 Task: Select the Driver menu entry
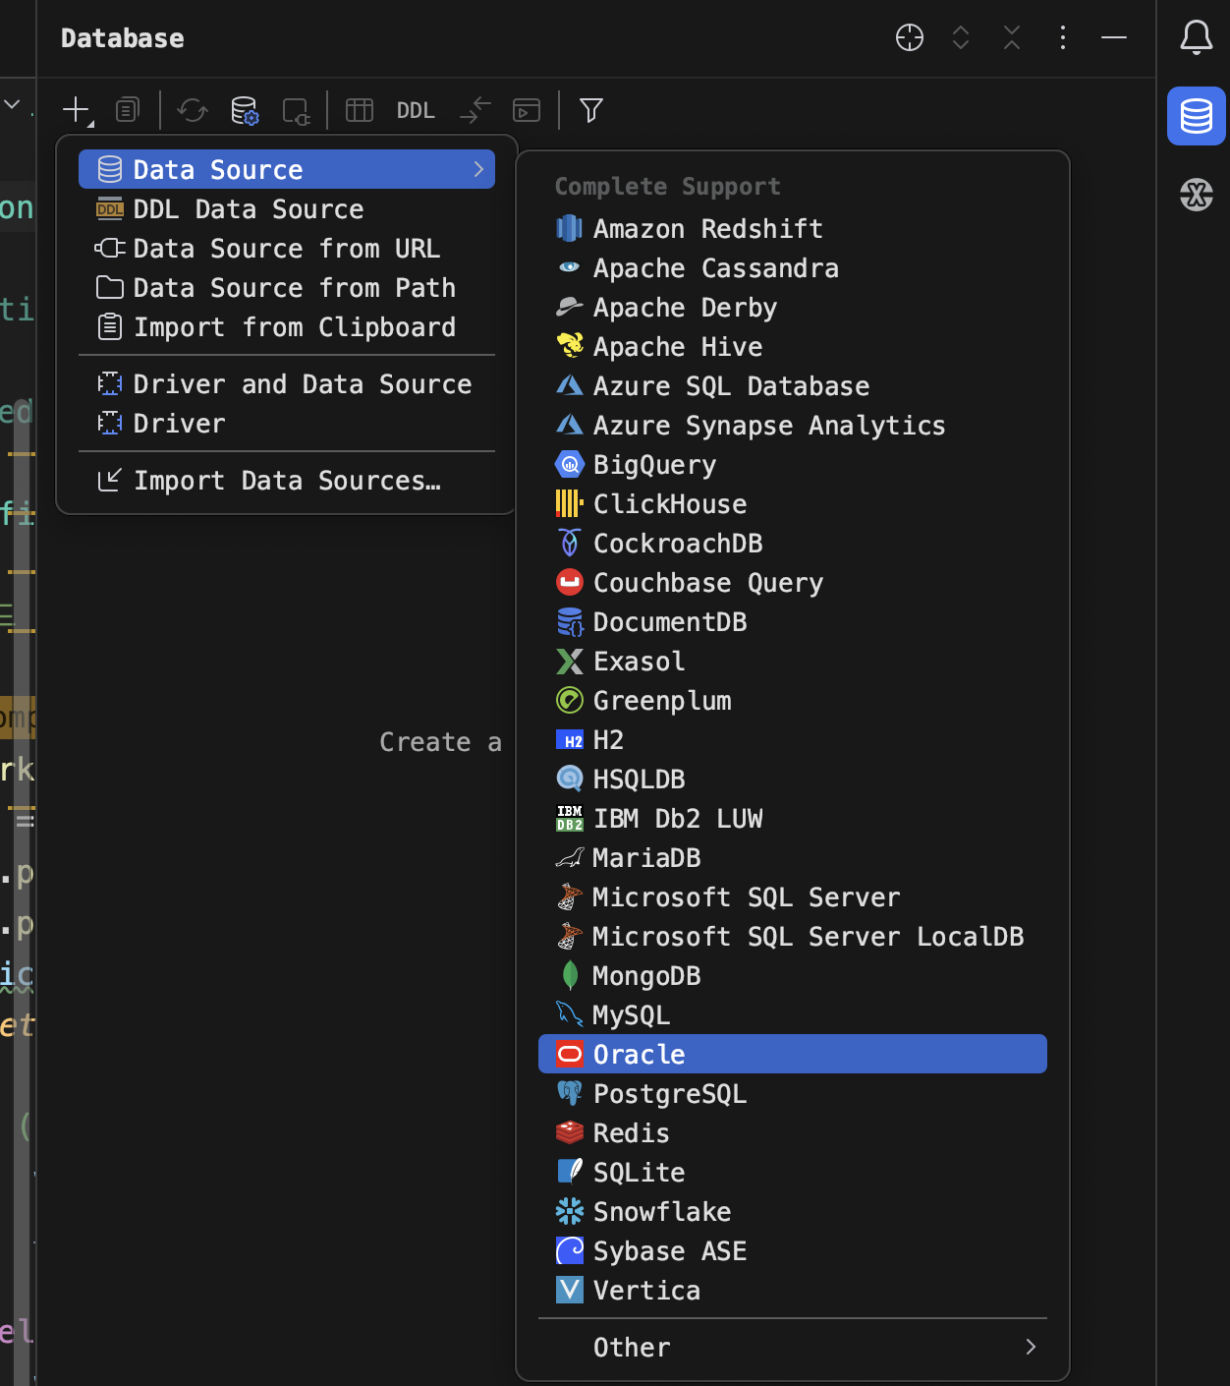287,423
